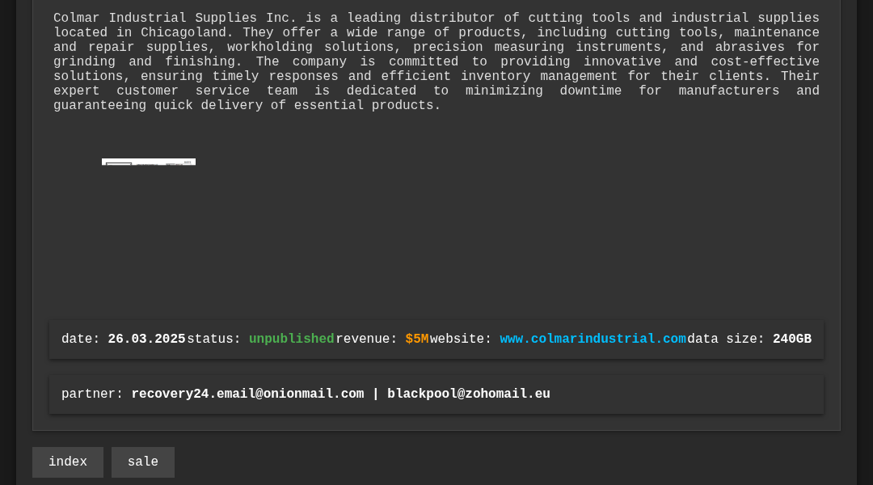Open the sale page button

143,462
